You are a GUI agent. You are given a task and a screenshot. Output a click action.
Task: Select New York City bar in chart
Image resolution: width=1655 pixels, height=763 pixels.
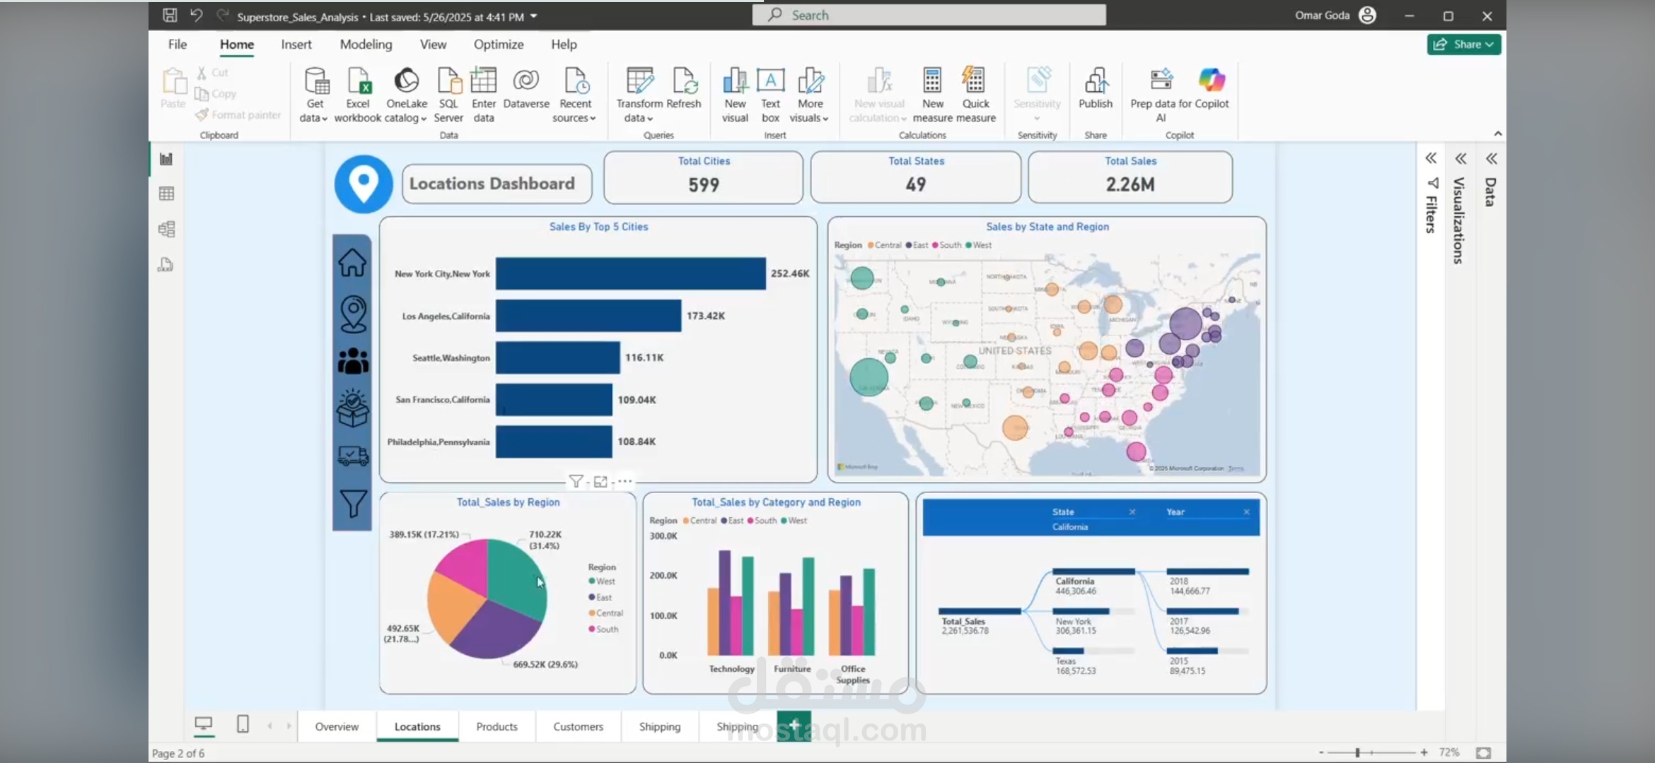tap(630, 273)
